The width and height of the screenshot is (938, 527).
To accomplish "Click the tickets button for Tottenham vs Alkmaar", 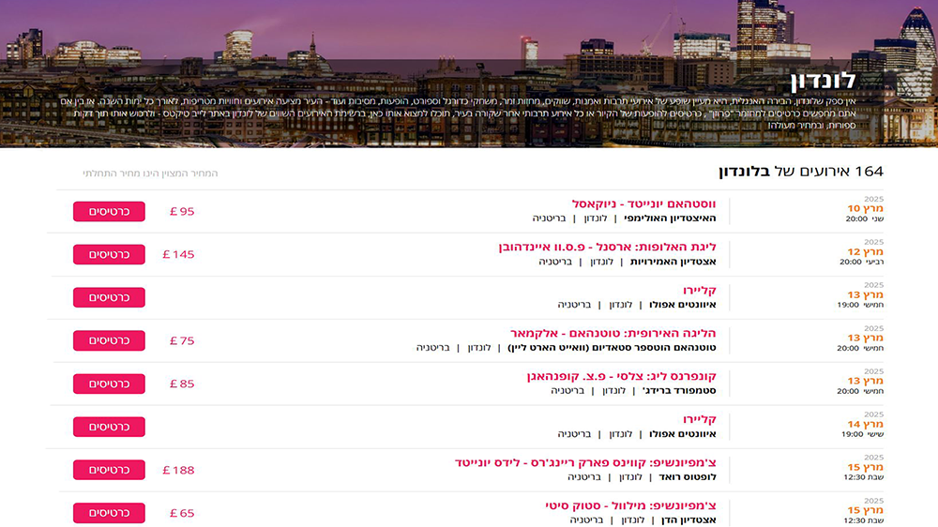I will pos(109,340).
